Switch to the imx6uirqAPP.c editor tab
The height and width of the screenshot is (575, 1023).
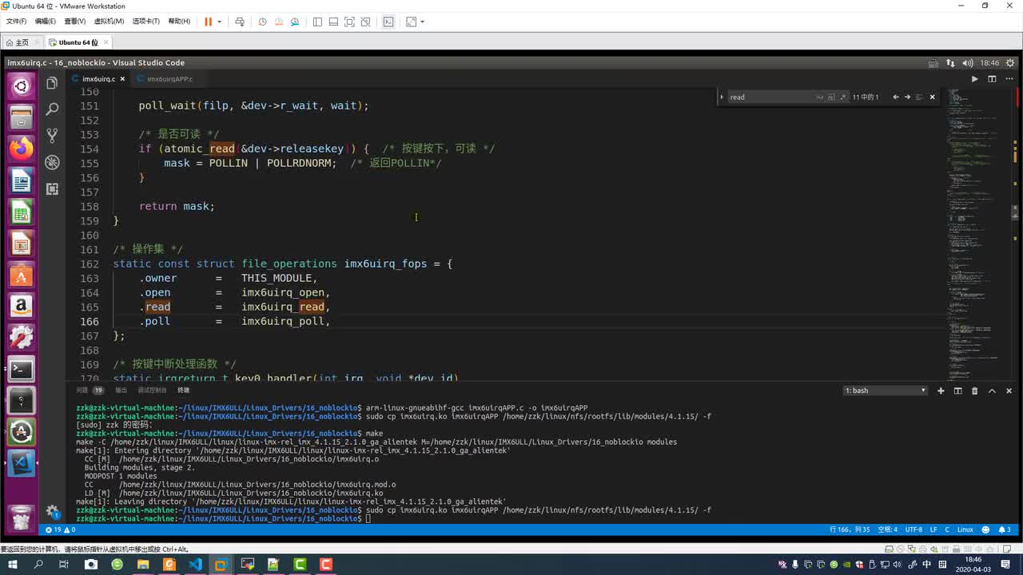pos(169,79)
